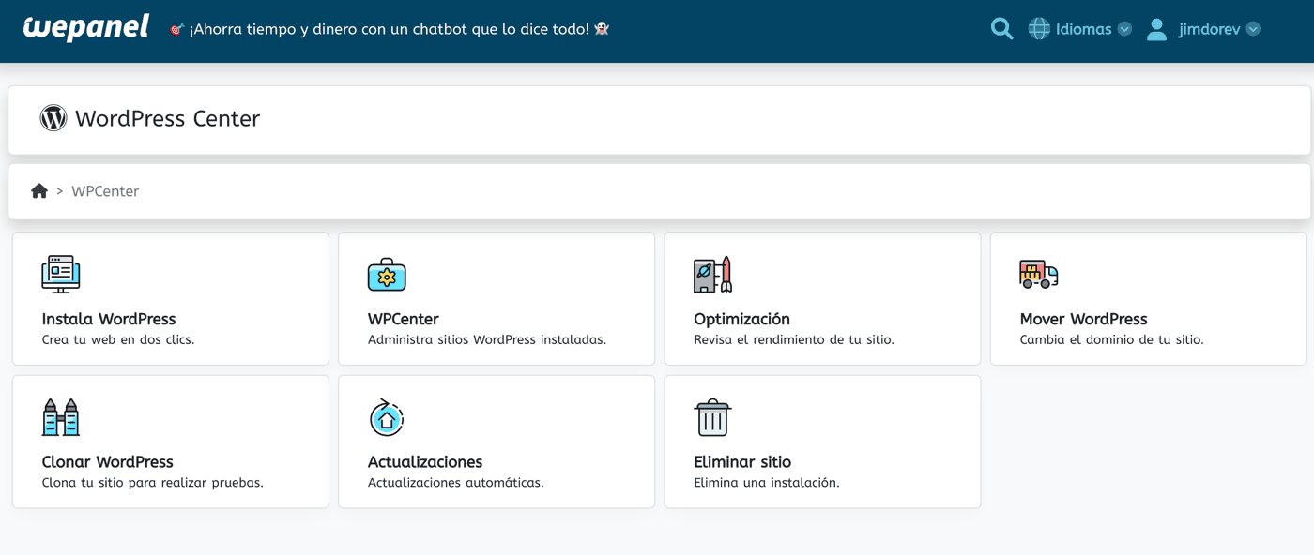Click "Elimina una instalación." description text
The width and height of the screenshot is (1314, 555).
click(x=767, y=483)
